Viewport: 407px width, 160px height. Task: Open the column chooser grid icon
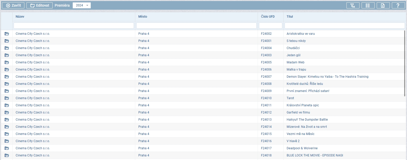coord(368,5)
